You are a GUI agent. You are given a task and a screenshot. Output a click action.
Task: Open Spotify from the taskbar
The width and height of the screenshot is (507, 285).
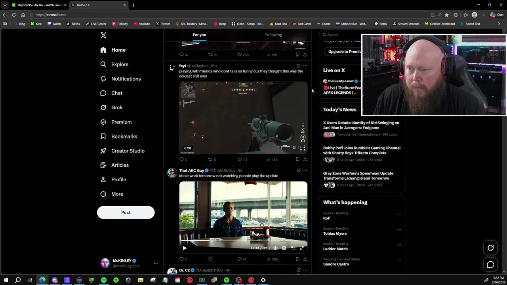click(x=104, y=280)
